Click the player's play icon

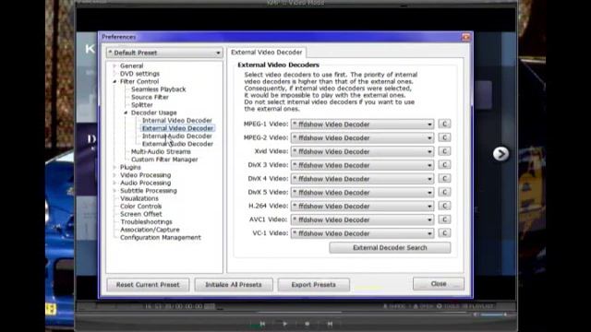[285, 324]
